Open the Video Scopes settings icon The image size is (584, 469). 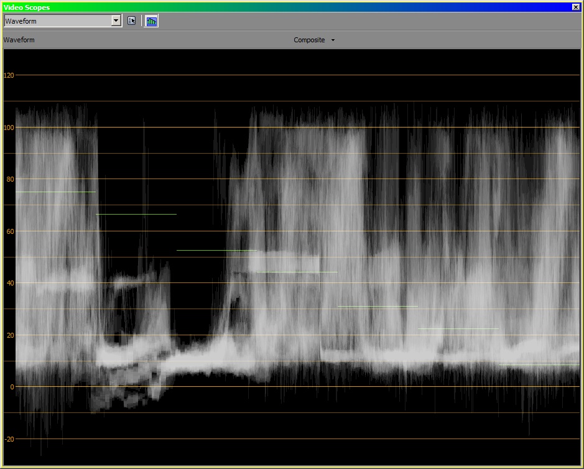coord(131,21)
